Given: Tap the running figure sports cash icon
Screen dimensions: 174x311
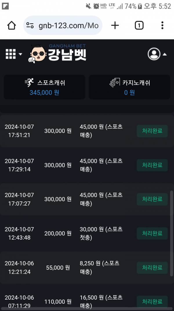Looking at the screenshot, I should [30, 83].
